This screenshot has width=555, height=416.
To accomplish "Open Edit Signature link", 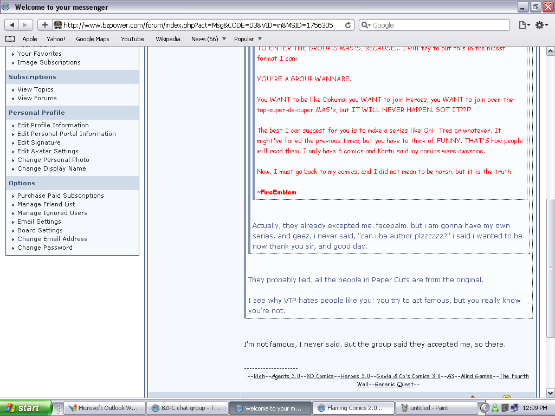I will [39, 142].
